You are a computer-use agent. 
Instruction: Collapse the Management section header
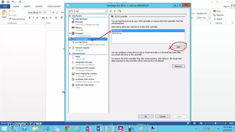point(70,53)
